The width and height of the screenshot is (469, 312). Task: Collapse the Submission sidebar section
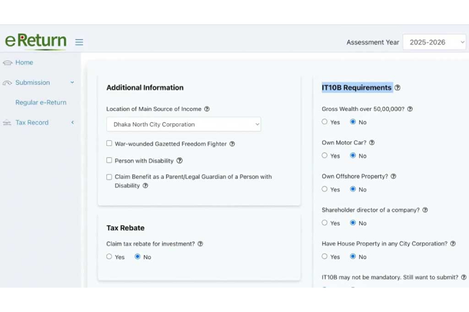point(72,83)
